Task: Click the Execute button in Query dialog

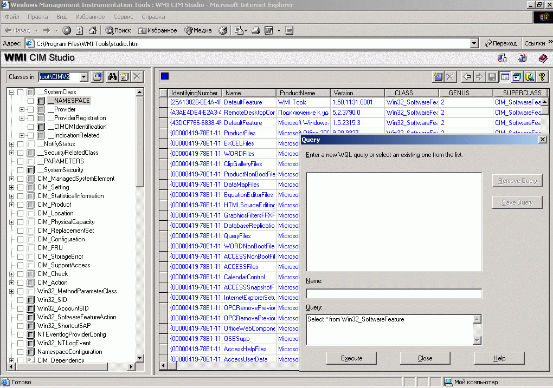Action: tap(352, 358)
